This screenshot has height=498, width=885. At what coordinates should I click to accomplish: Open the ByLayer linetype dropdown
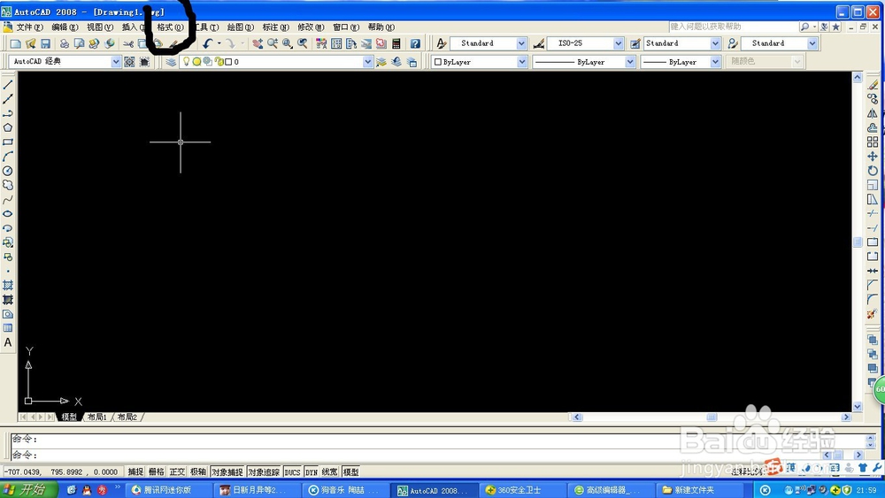(x=630, y=62)
